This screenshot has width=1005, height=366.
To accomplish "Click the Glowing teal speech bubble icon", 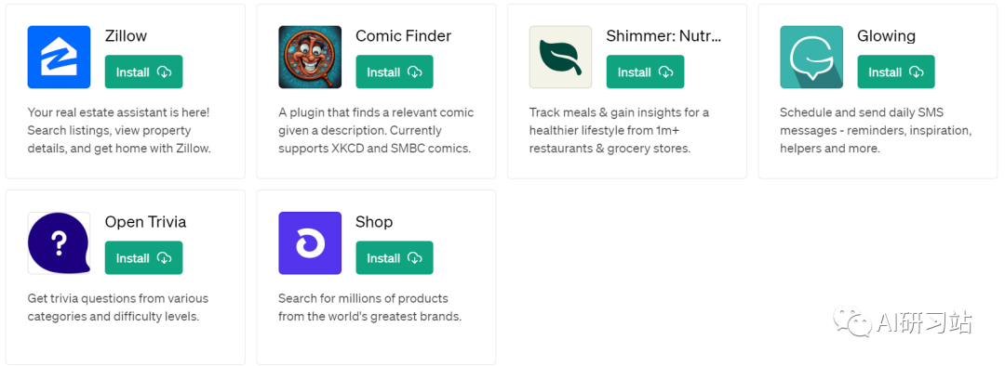I will point(811,57).
